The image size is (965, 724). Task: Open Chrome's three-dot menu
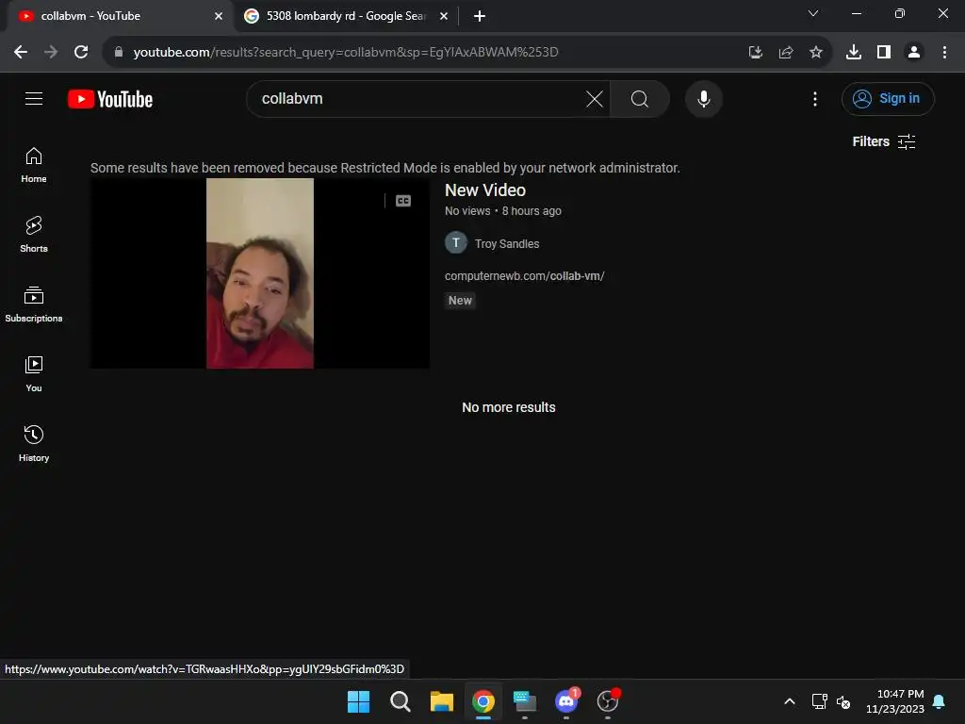944,53
